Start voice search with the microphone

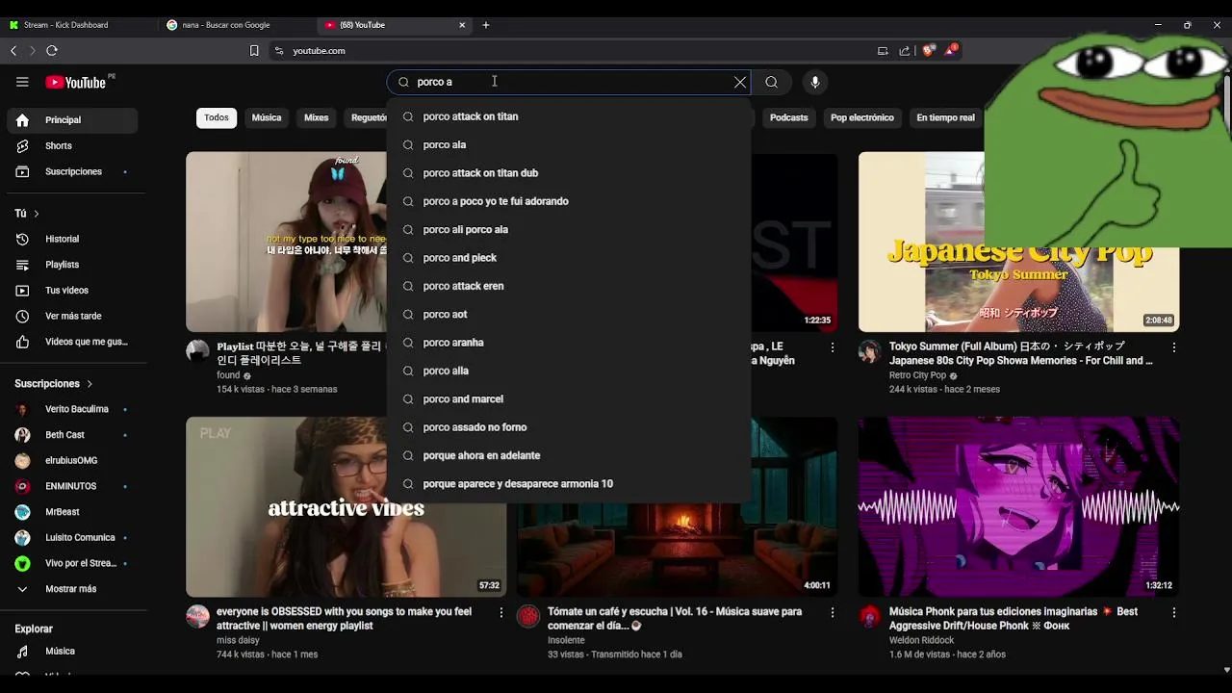[815, 82]
